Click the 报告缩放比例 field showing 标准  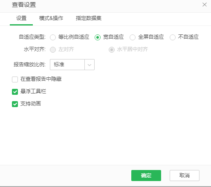click(67, 65)
